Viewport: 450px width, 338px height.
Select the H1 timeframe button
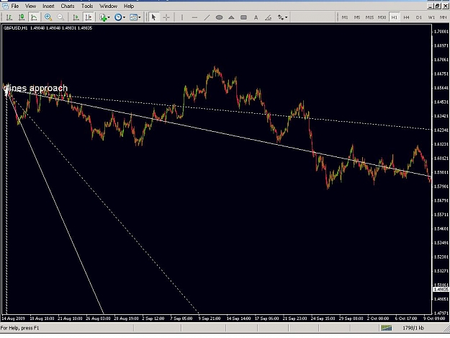tap(395, 17)
